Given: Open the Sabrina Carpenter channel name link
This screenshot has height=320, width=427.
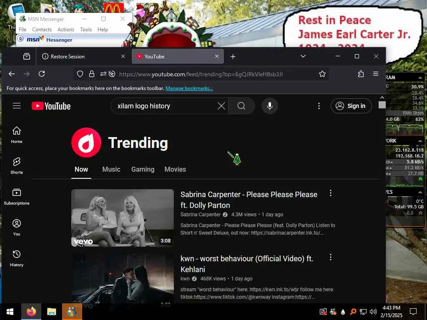Looking at the screenshot, I should pyautogui.click(x=201, y=215).
